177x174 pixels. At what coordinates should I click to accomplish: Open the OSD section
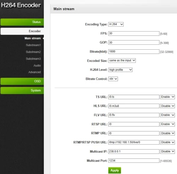[22, 81]
